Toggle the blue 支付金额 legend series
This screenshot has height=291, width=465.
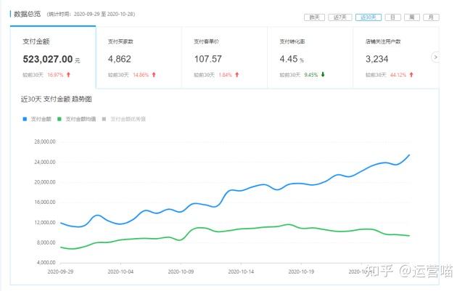click(x=37, y=119)
